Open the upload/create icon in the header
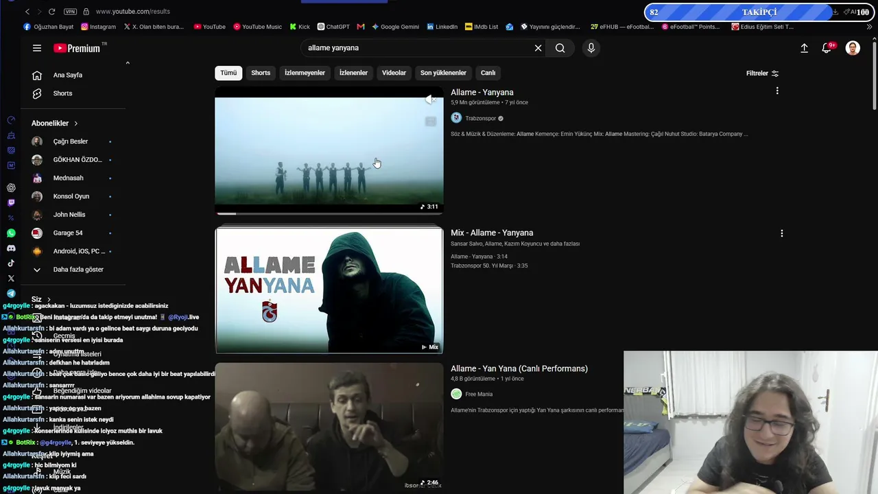The height and width of the screenshot is (494, 878). click(x=805, y=48)
